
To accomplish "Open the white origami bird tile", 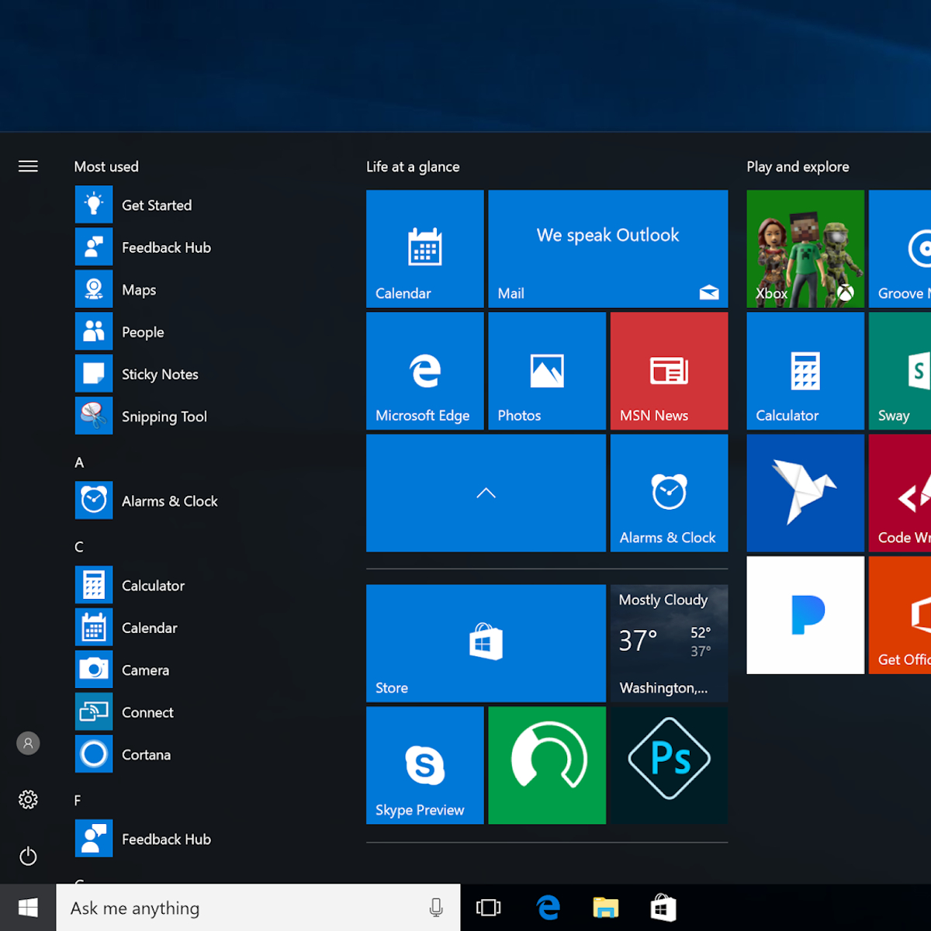I will [805, 493].
